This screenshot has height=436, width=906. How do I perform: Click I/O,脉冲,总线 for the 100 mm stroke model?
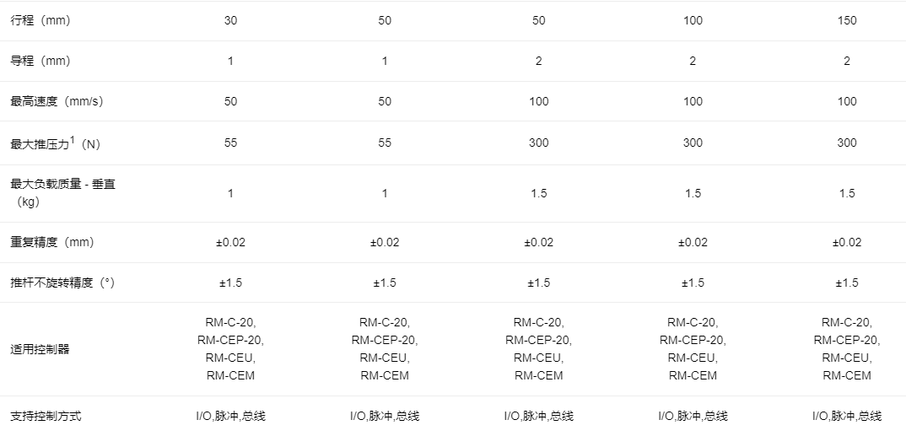click(x=693, y=416)
